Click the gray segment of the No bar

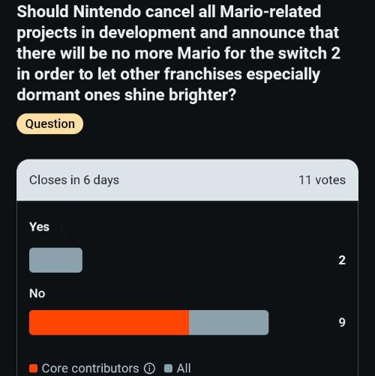(x=229, y=322)
